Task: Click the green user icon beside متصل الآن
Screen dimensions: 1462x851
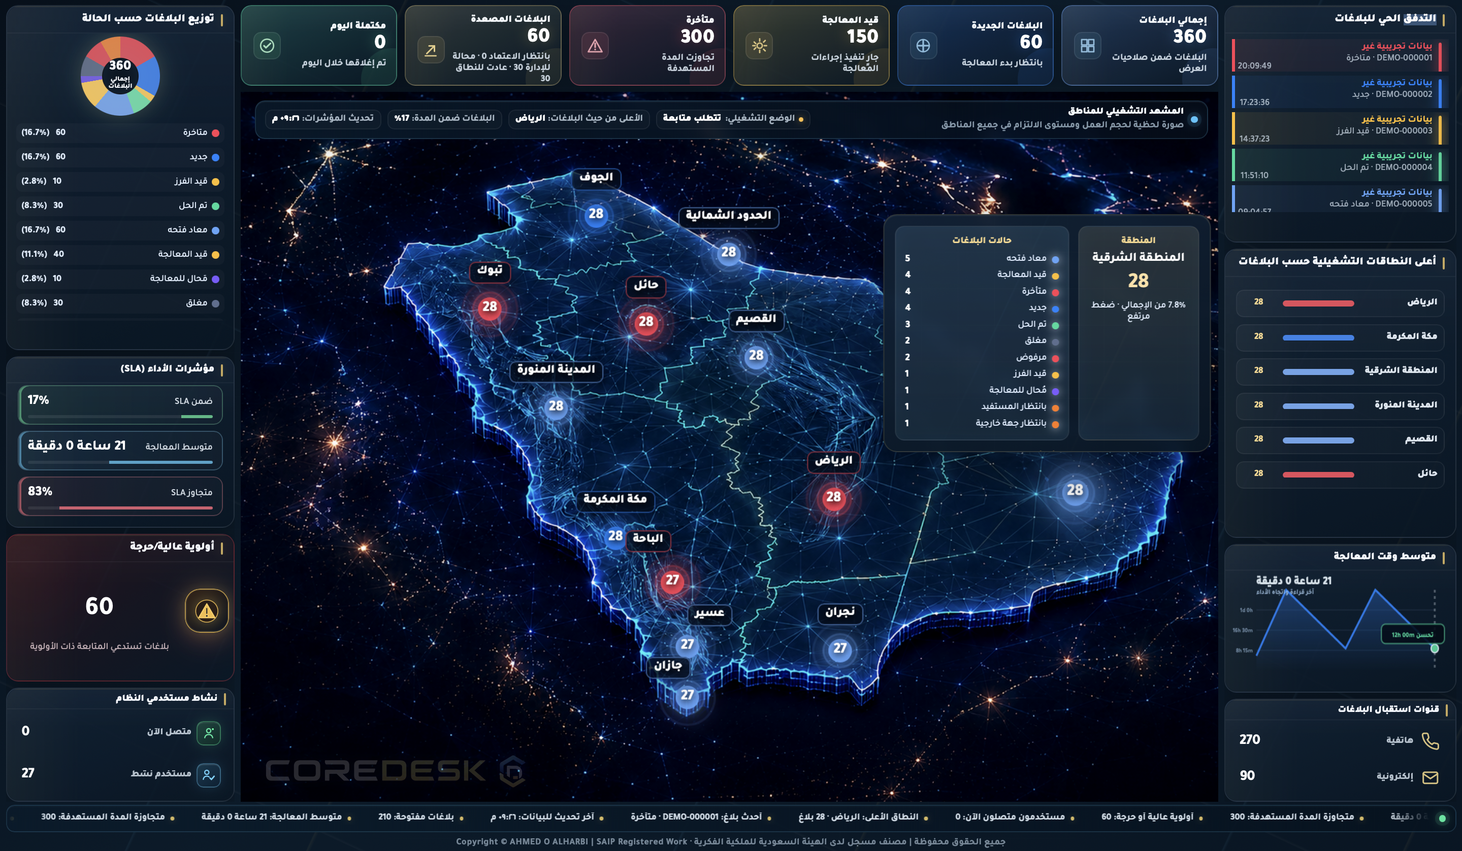Action: 209,733
